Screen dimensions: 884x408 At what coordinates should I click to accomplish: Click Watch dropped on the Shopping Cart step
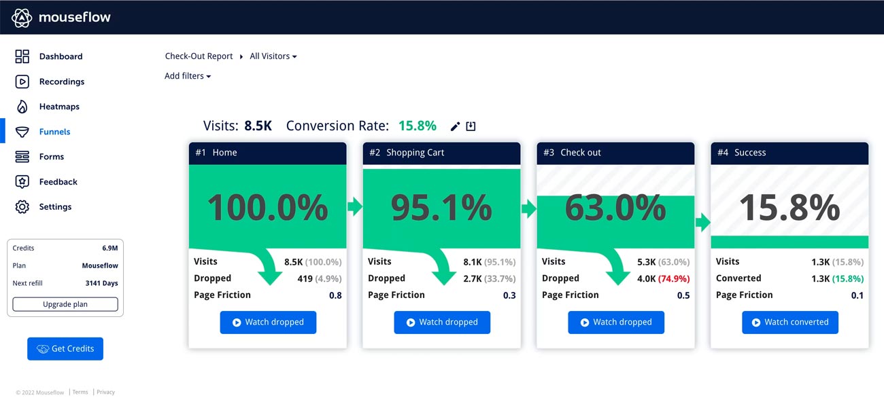coord(442,322)
